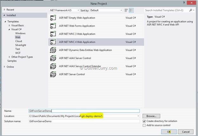
Task: Select ASP.NET Web Forms Application text
Action: point(77,26)
